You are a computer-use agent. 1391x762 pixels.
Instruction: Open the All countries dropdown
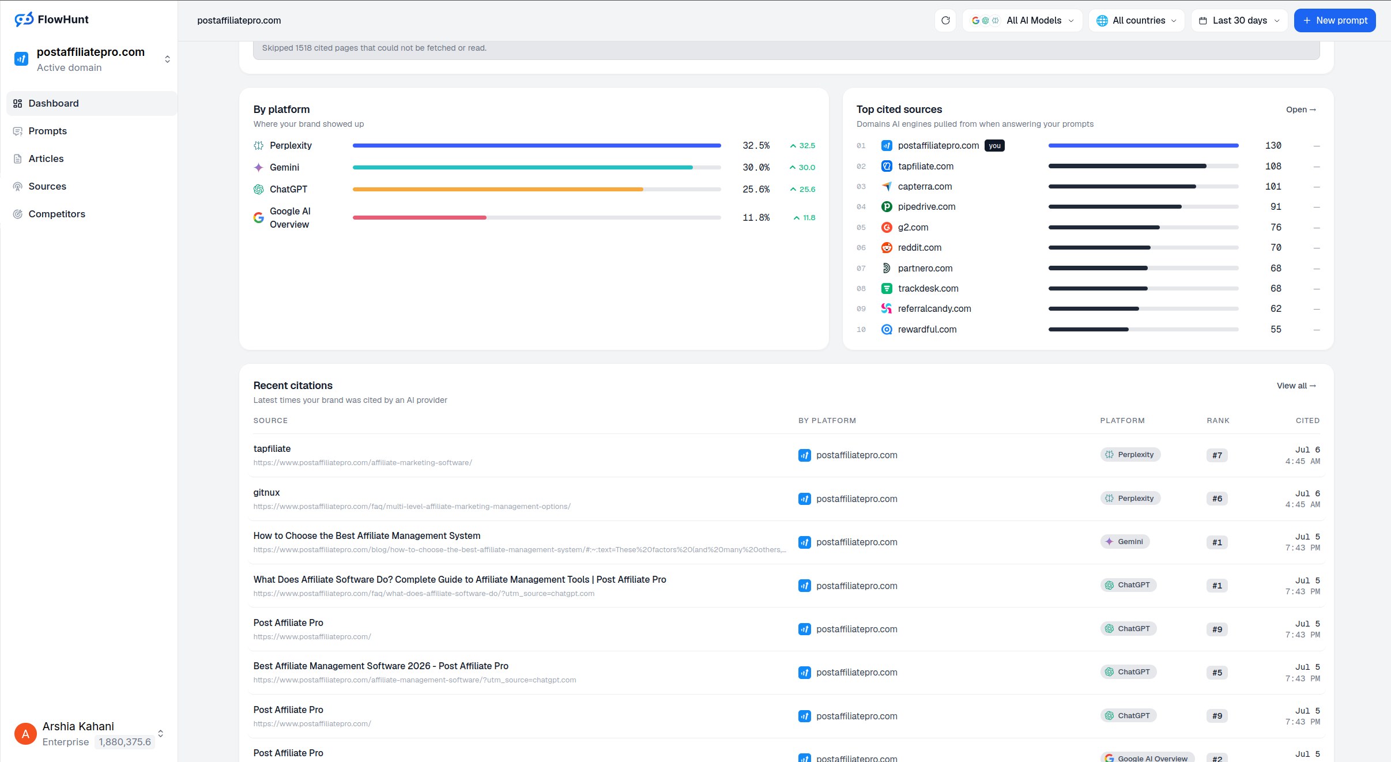pos(1136,20)
